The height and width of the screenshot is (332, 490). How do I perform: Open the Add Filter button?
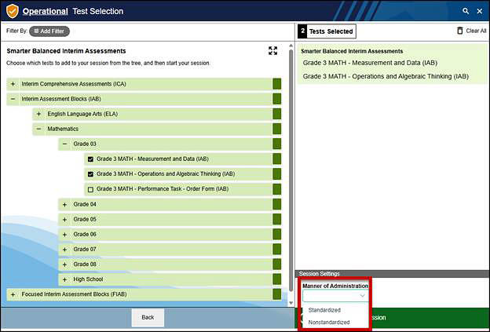pos(49,31)
